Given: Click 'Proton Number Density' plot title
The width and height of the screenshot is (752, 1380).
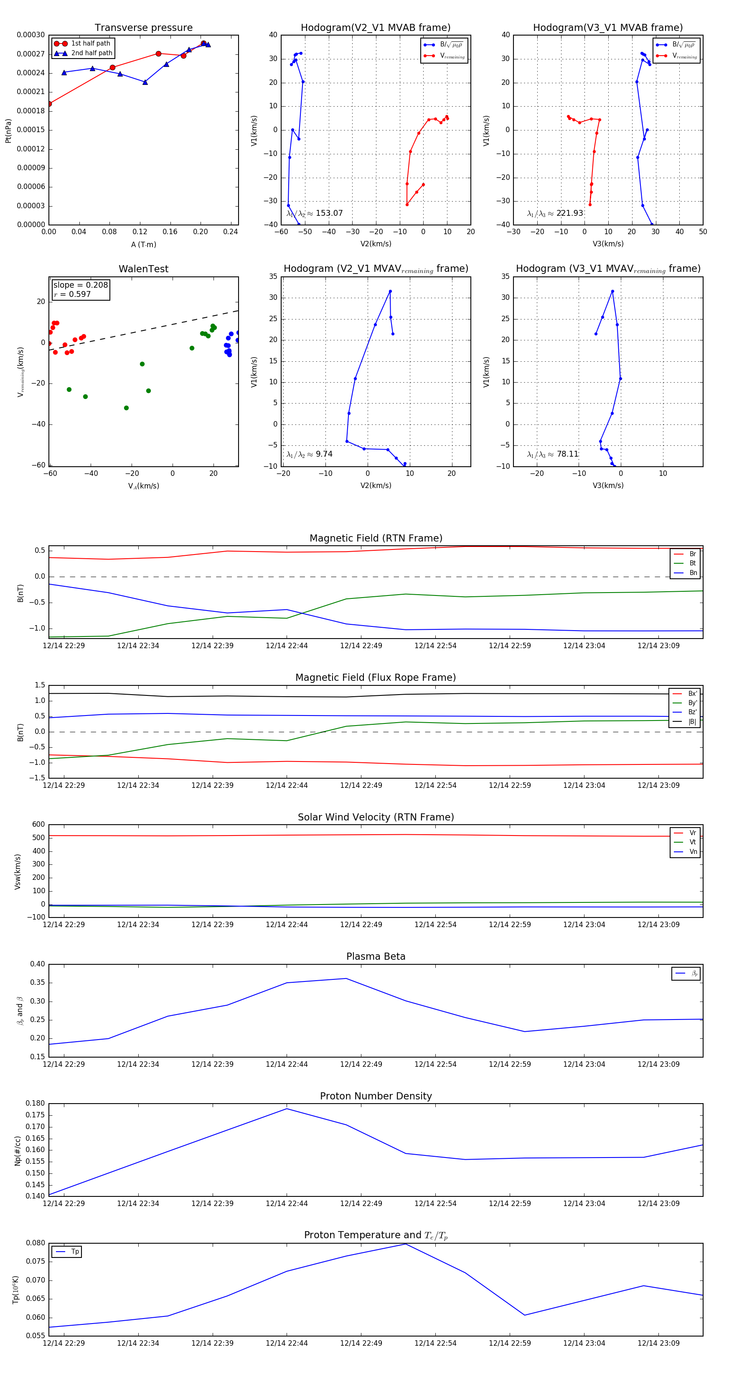Looking at the screenshot, I should (376, 1096).
